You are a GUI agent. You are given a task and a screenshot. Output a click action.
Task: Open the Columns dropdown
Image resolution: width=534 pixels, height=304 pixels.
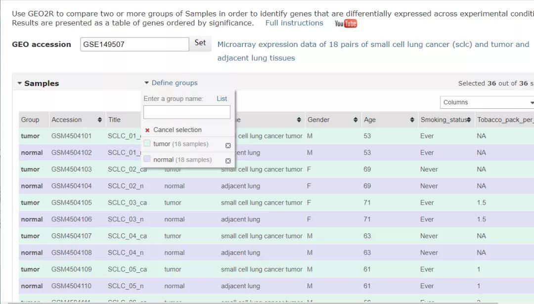pos(487,102)
